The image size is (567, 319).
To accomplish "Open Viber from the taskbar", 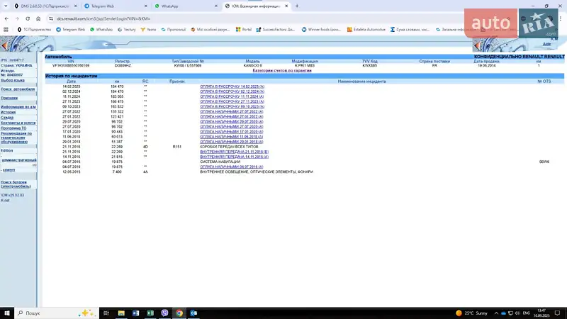I will (x=164, y=313).
